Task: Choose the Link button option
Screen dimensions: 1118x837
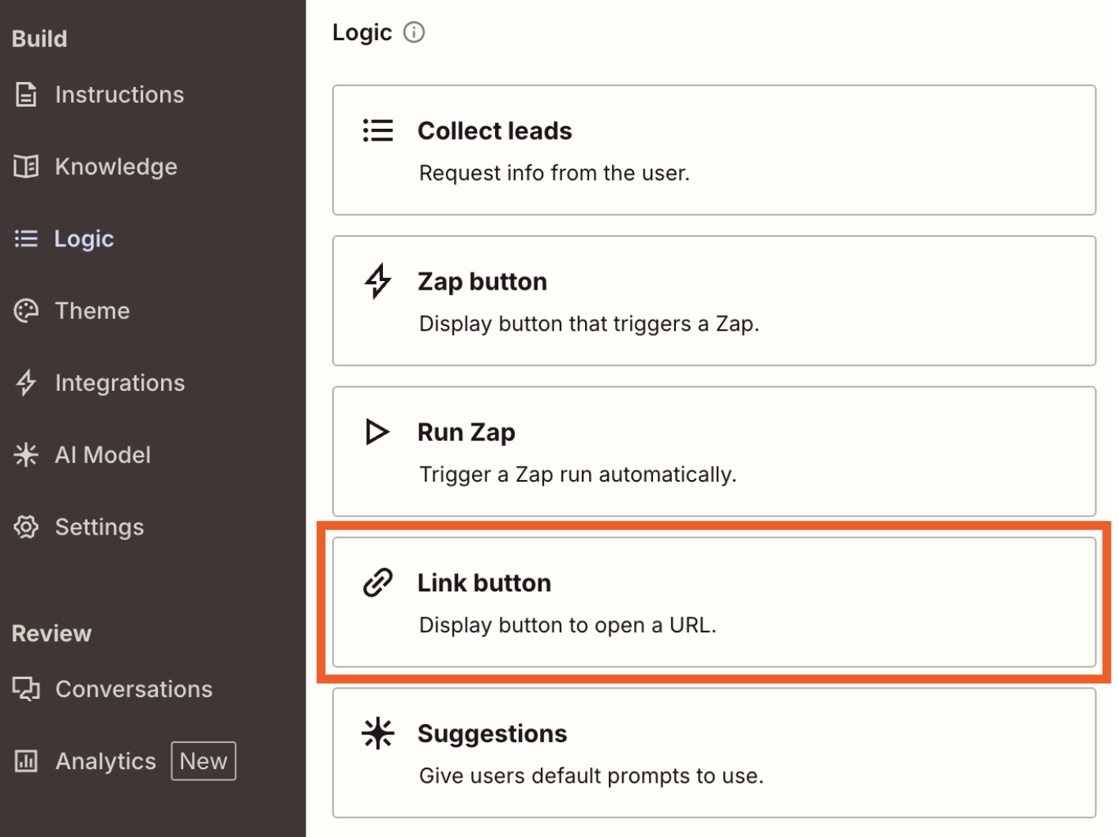Action: (714, 602)
